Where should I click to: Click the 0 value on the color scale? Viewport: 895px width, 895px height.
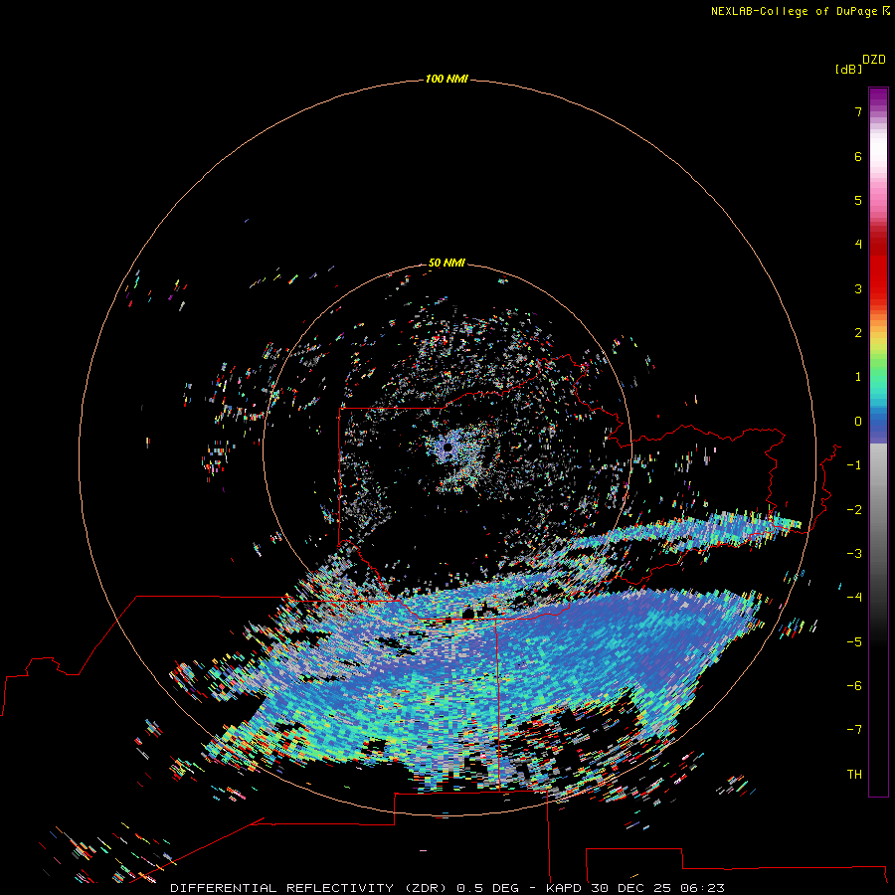pos(858,422)
